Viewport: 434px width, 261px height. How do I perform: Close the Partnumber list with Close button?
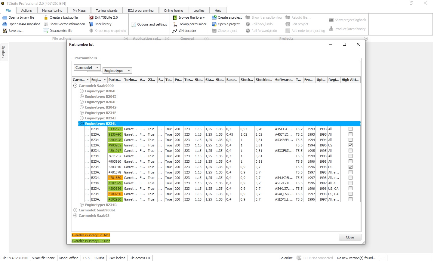[x=350, y=237]
